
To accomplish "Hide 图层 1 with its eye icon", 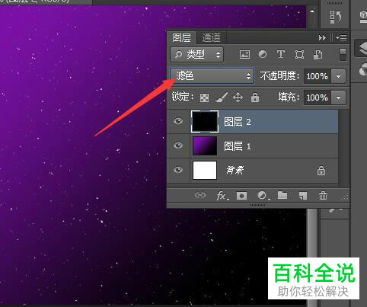I will (178, 146).
